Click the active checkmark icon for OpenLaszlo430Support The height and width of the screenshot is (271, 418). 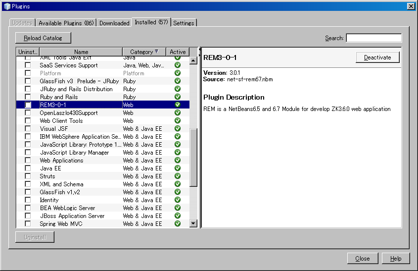tap(178, 112)
